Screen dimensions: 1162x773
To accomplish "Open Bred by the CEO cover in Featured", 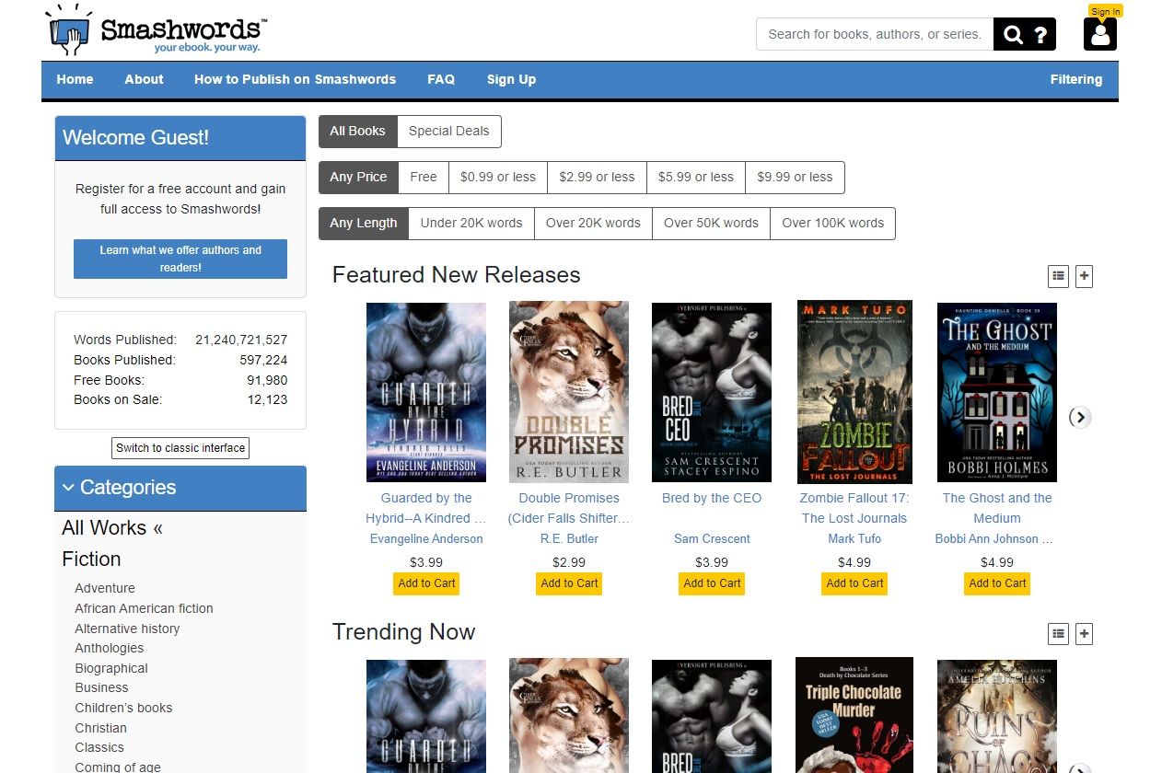I will (712, 392).
